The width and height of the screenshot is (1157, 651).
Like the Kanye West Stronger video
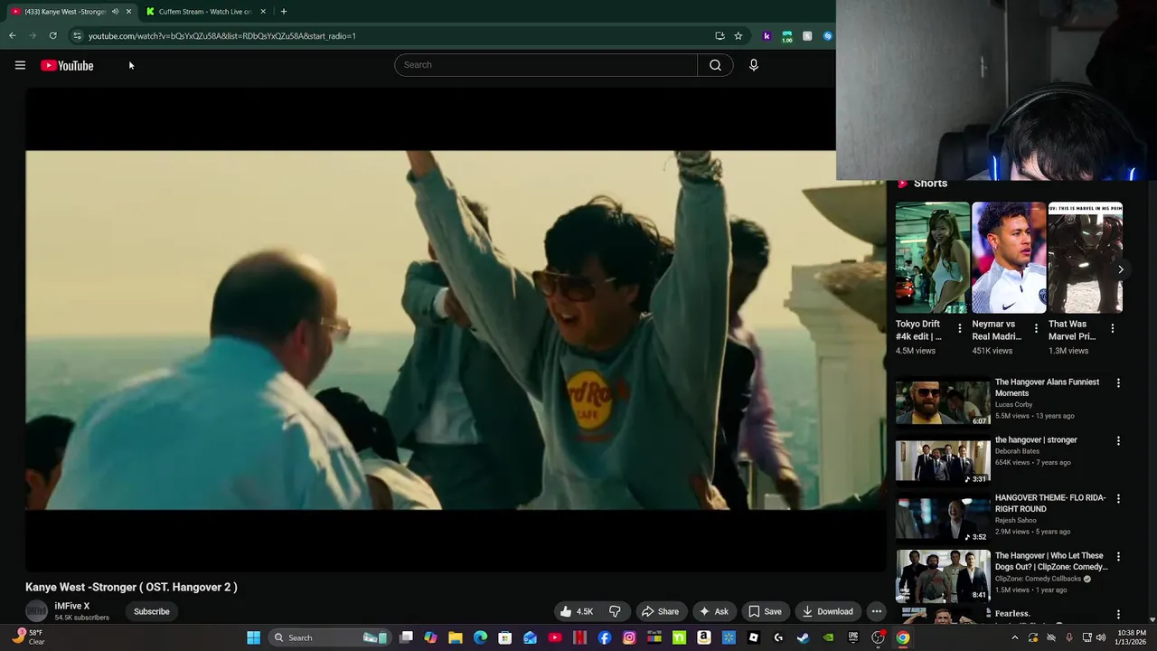click(x=576, y=611)
